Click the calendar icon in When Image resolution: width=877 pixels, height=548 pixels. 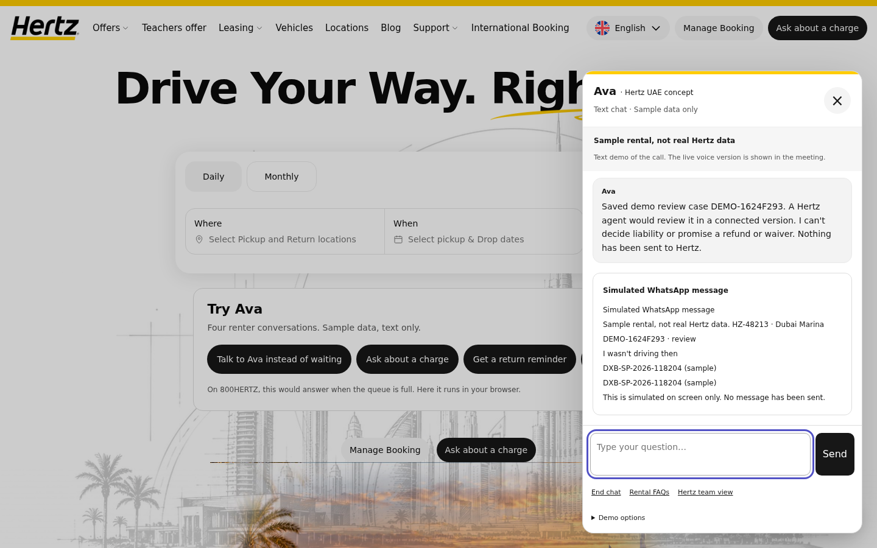[398, 239]
